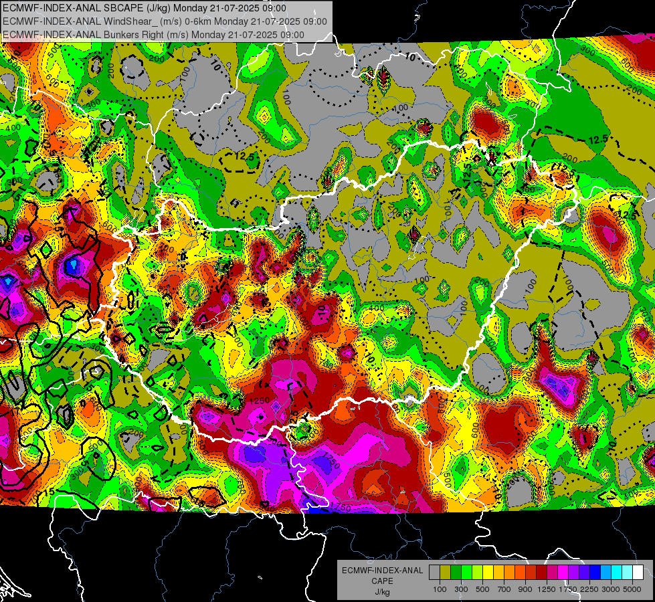Click the legend value 300
The height and width of the screenshot is (602, 655).
[461, 589]
